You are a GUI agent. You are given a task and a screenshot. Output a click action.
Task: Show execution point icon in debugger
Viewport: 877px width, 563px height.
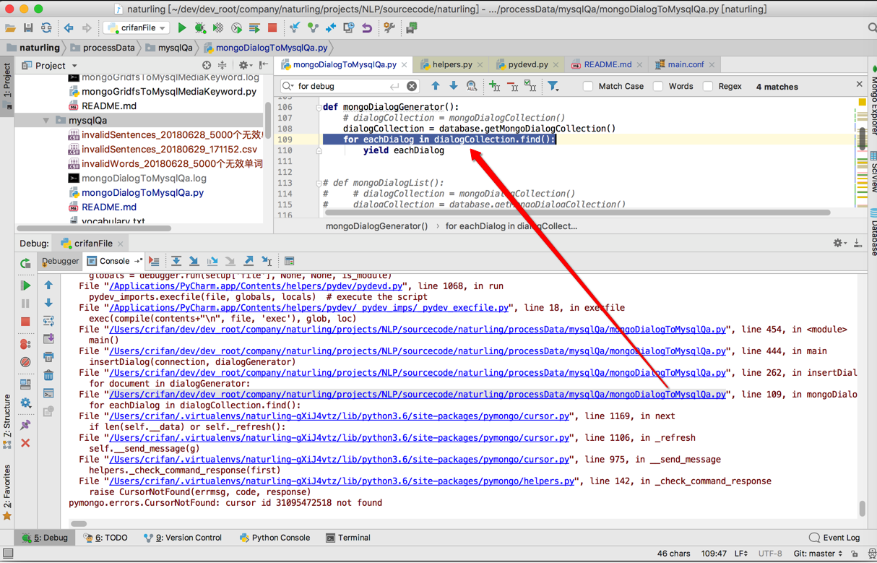click(154, 261)
